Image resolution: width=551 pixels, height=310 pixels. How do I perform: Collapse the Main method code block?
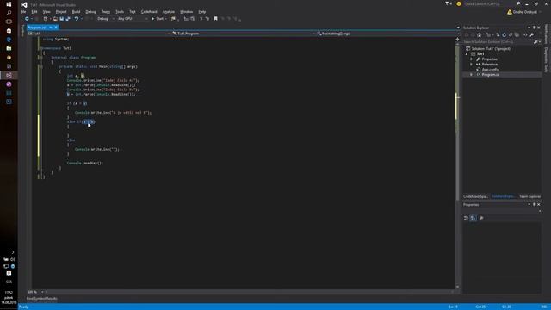point(40,66)
